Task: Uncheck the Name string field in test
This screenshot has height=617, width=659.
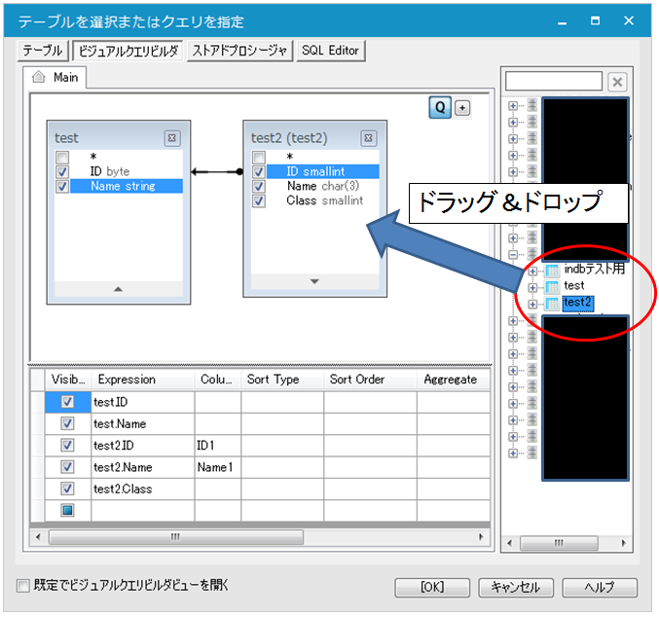Action: click(62, 186)
